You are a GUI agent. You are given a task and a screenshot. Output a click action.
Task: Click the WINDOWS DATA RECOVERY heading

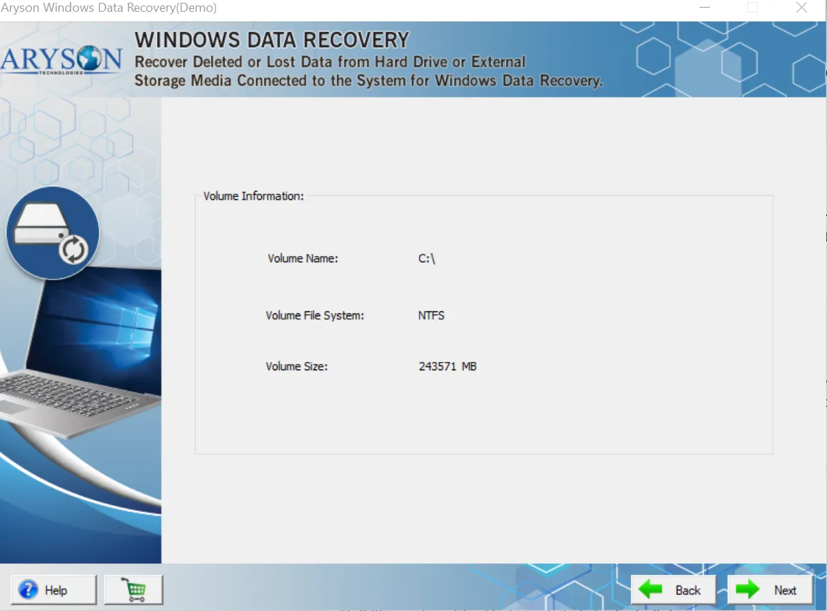point(272,40)
